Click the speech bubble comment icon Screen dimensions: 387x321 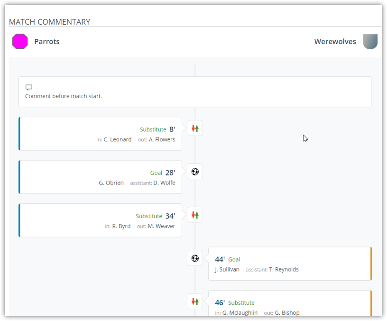pyautogui.click(x=29, y=87)
